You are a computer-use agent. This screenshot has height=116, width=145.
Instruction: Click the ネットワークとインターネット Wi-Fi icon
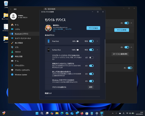click(12, 38)
